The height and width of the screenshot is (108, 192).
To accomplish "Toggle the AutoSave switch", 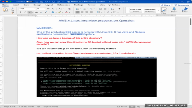I will click(x=29, y=2).
